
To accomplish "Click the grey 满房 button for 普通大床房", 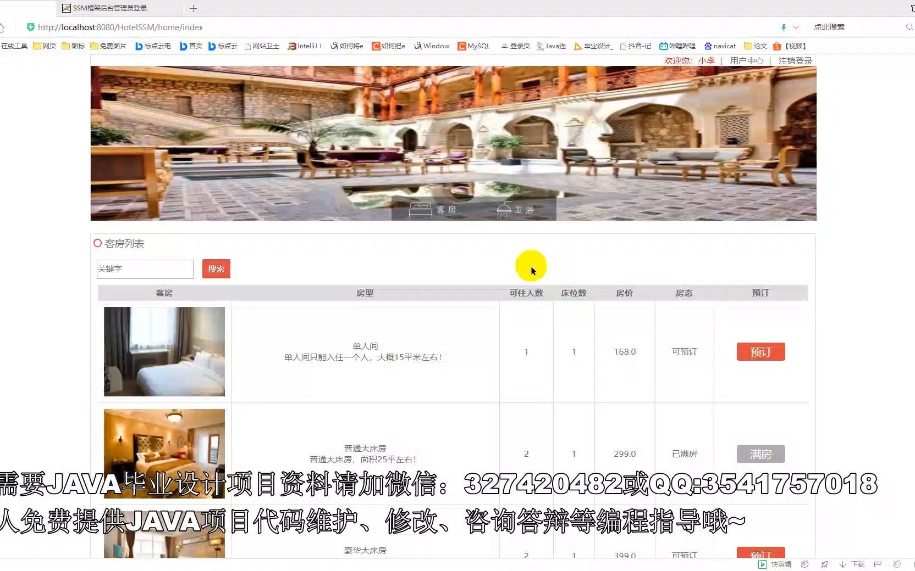I will (760, 454).
